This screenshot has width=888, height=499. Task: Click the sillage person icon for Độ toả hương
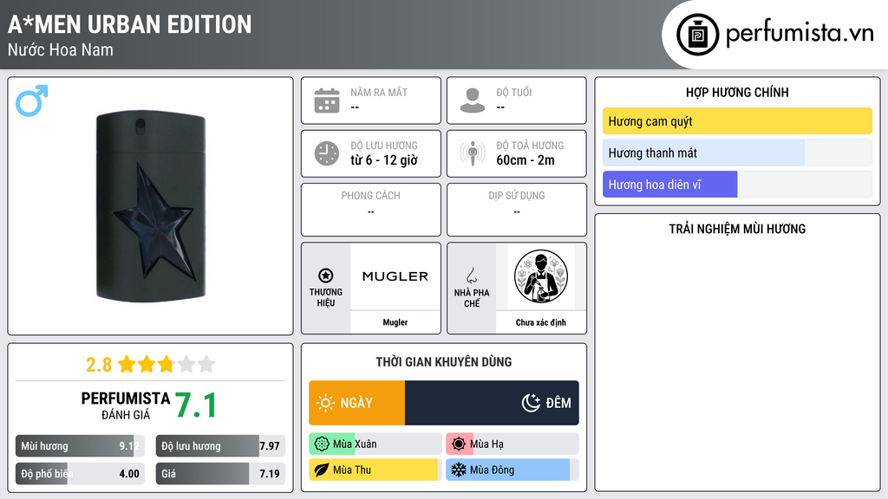pos(473,153)
